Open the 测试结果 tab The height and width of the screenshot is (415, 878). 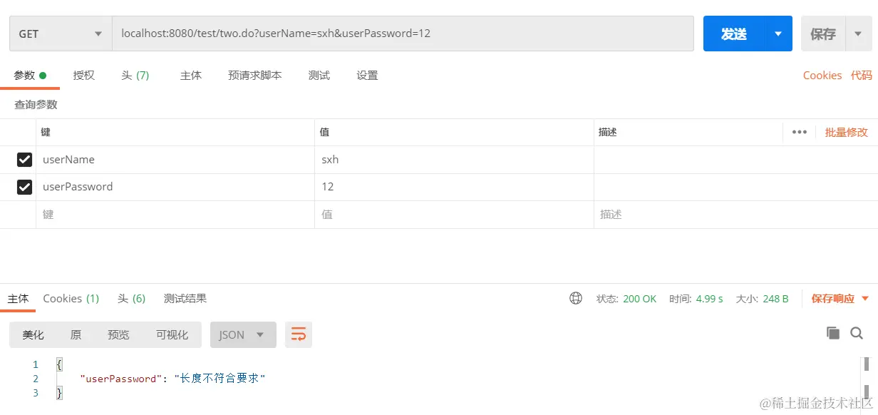pyautogui.click(x=185, y=298)
